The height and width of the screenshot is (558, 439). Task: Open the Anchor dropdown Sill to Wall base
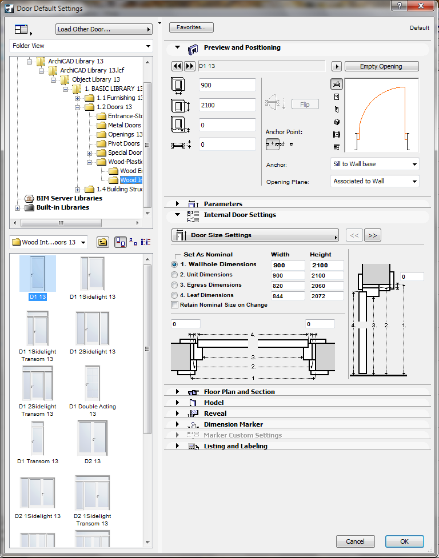click(375, 164)
